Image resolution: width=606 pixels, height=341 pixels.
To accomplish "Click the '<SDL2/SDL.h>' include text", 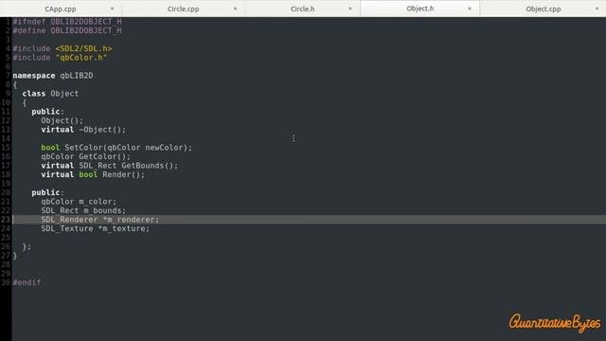I will tap(84, 48).
